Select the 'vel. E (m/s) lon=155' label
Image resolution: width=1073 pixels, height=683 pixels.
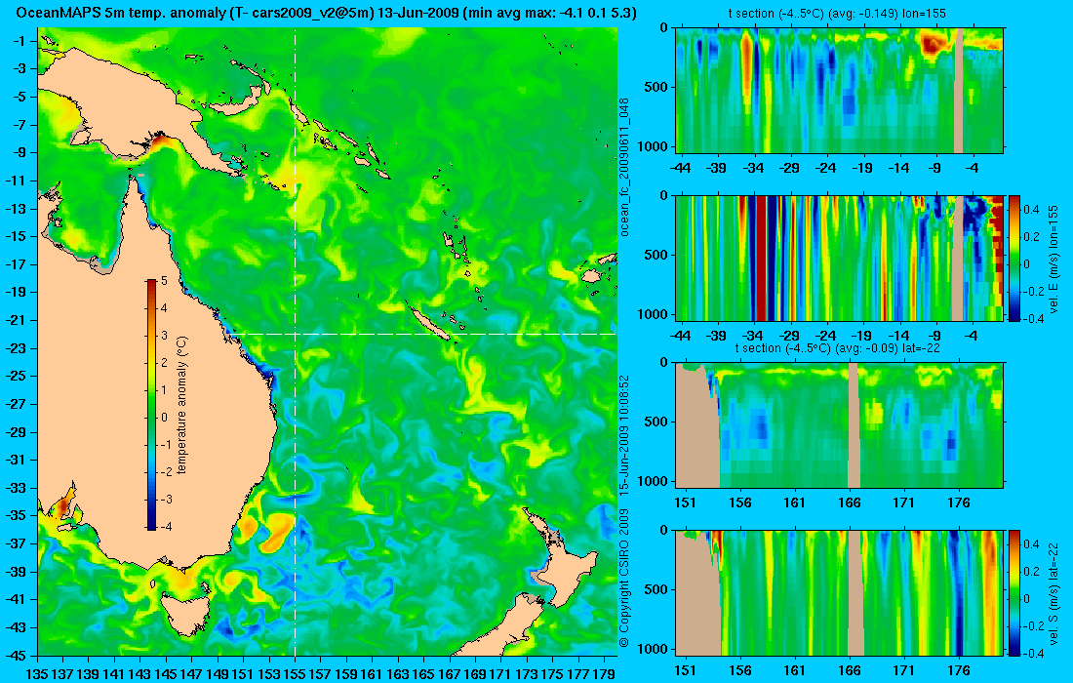(x=1053, y=260)
